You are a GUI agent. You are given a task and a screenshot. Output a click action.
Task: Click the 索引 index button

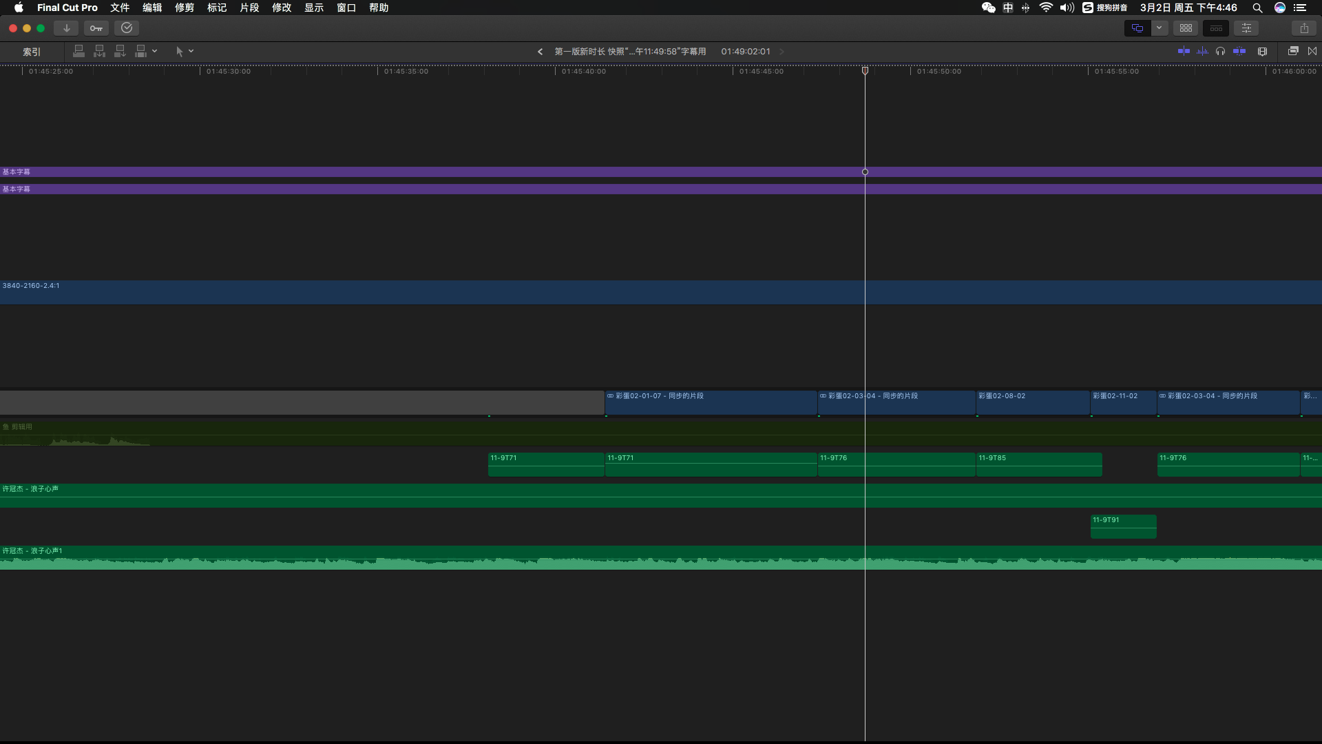tap(32, 52)
